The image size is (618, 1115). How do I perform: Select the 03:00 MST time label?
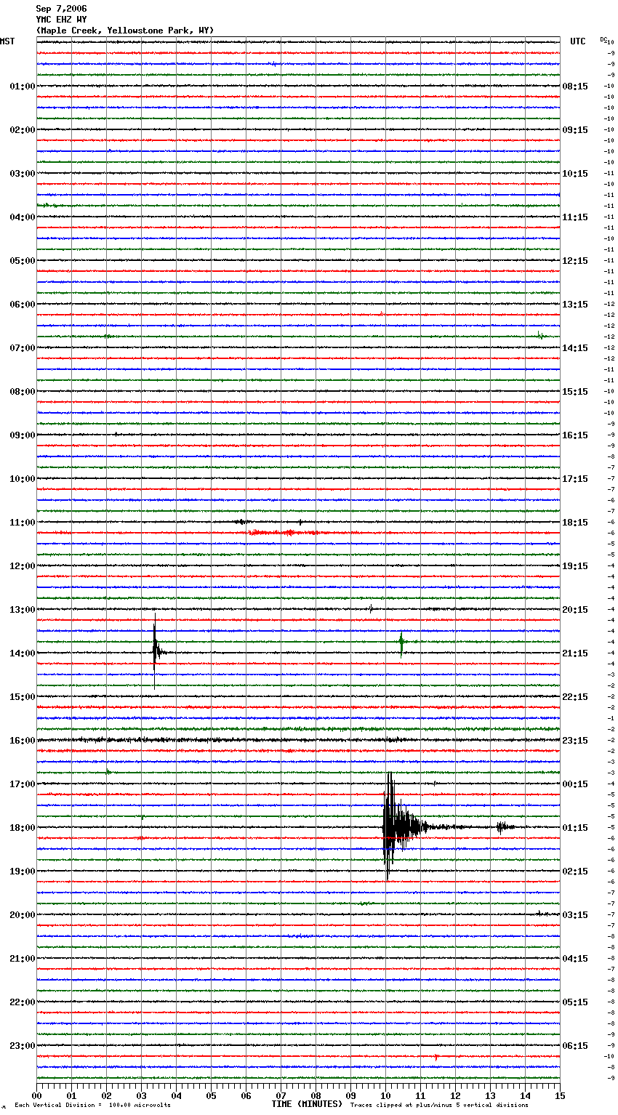(x=23, y=174)
